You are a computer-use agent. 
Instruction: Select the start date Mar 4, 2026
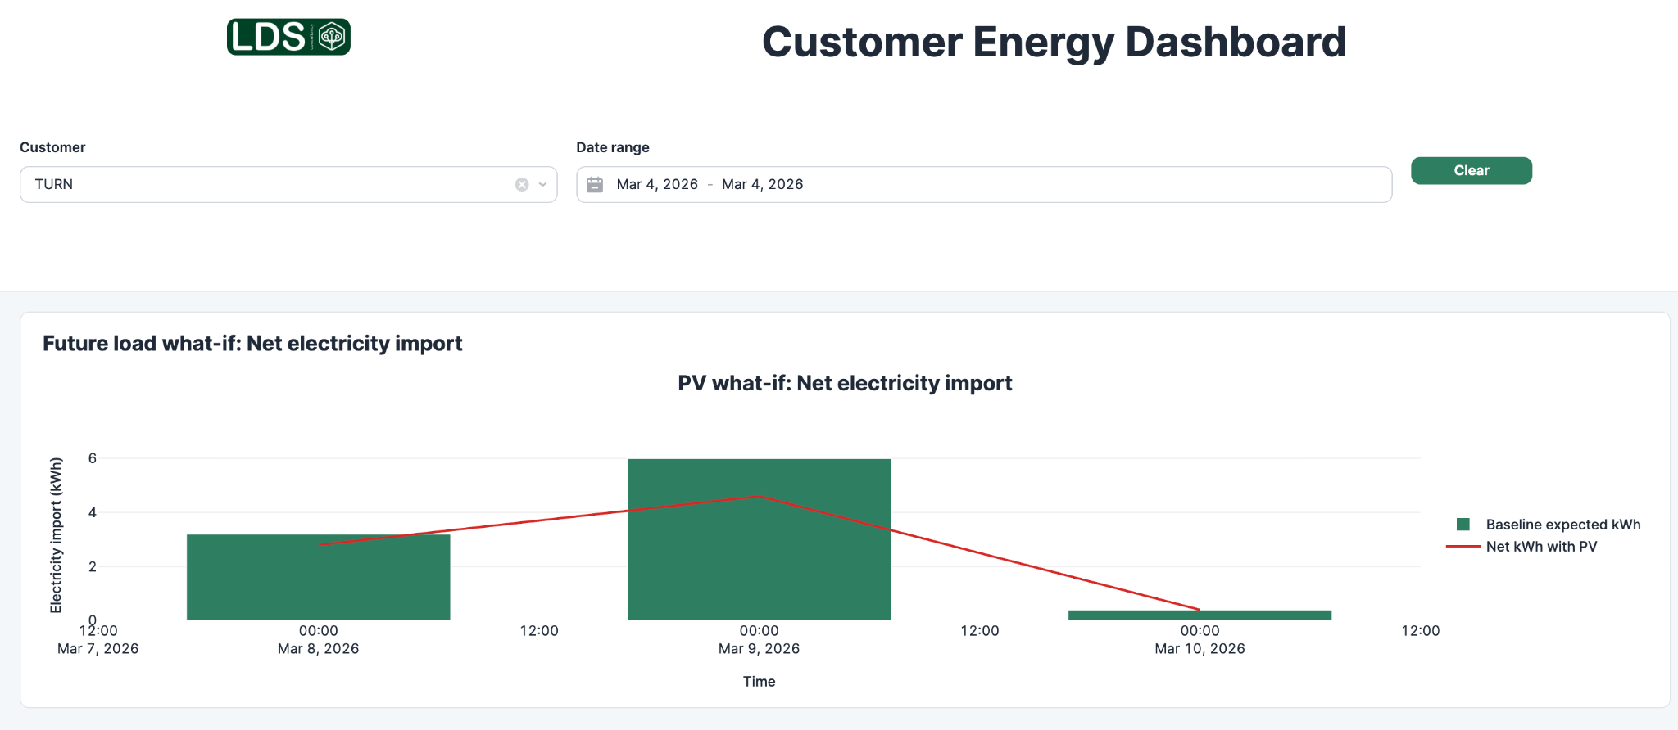[657, 185]
